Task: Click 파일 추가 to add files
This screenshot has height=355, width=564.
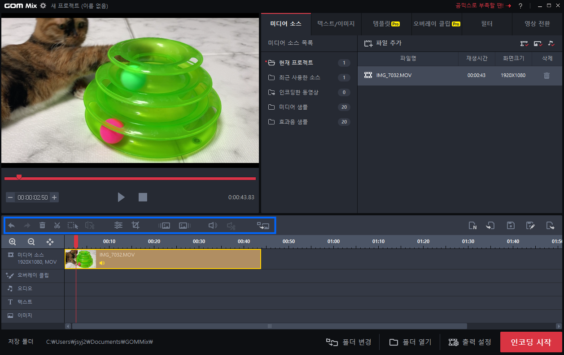Action: click(x=383, y=43)
